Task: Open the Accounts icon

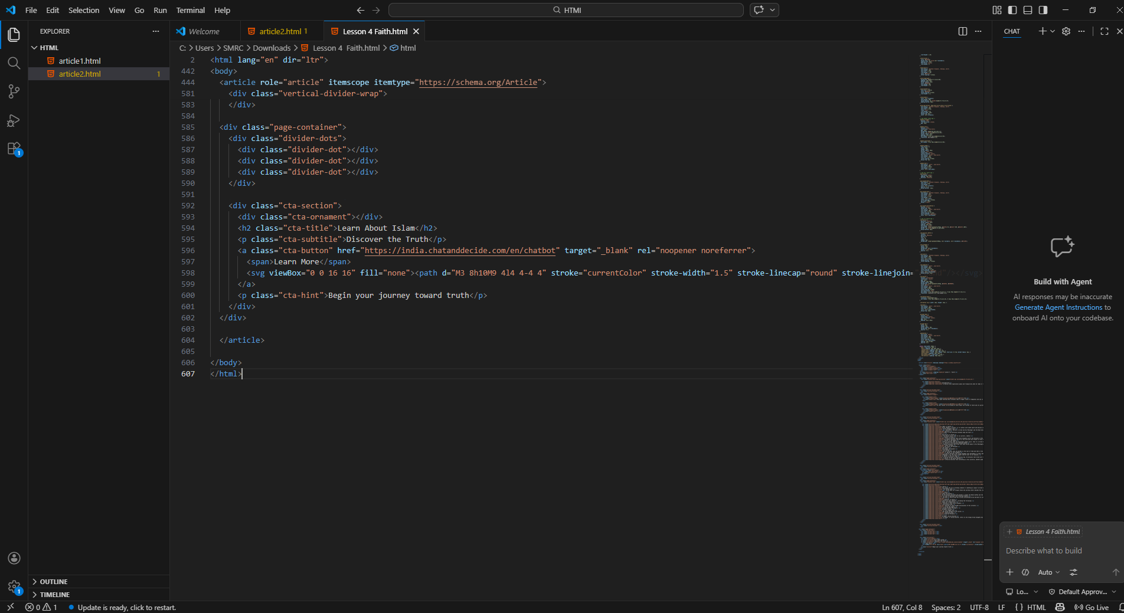Action: pos(14,558)
